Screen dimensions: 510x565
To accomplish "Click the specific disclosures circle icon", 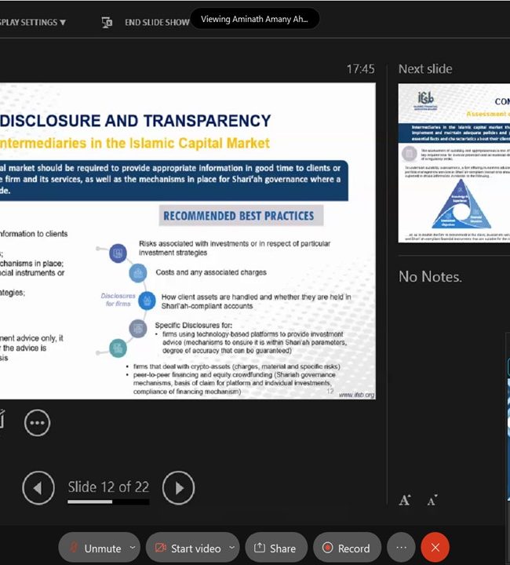I will point(138,329).
